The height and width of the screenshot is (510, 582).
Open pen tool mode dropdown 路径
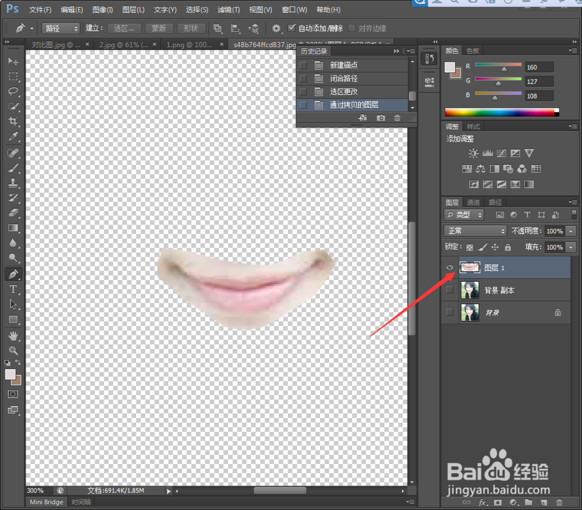tap(61, 28)
